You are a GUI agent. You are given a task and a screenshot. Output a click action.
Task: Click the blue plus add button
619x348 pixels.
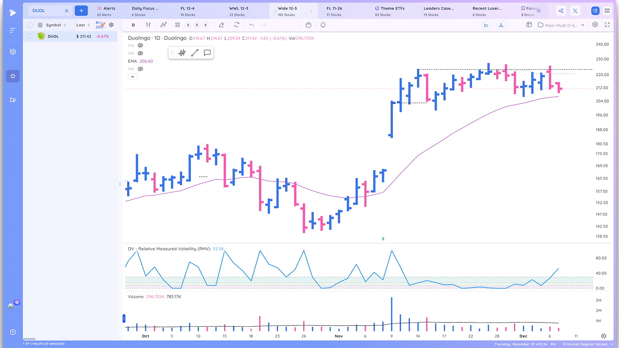81,11
